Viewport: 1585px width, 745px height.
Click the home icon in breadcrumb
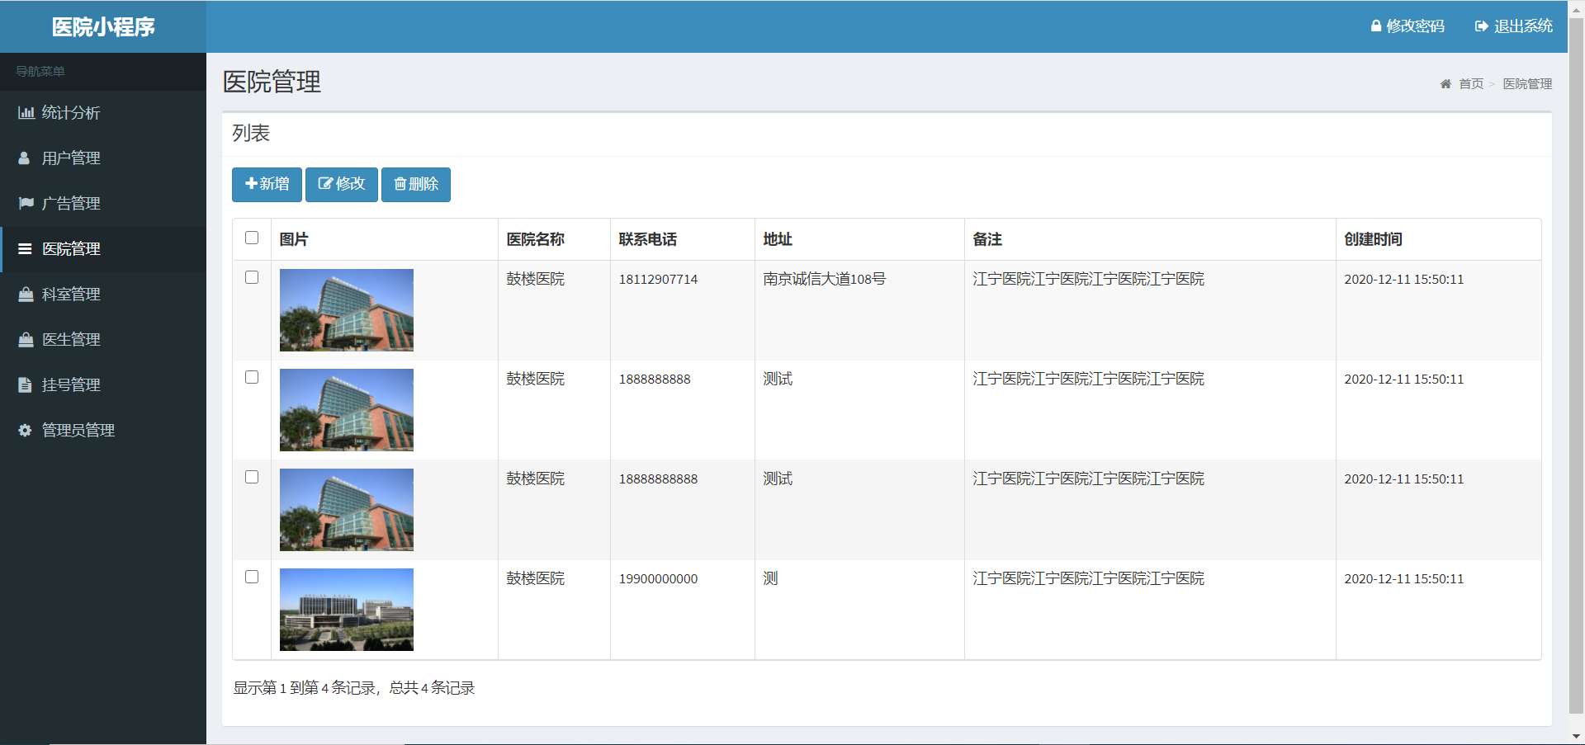1445,84
